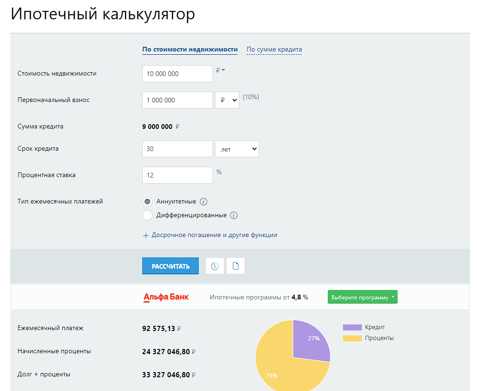Click the Процентная ставка input field

178,175
